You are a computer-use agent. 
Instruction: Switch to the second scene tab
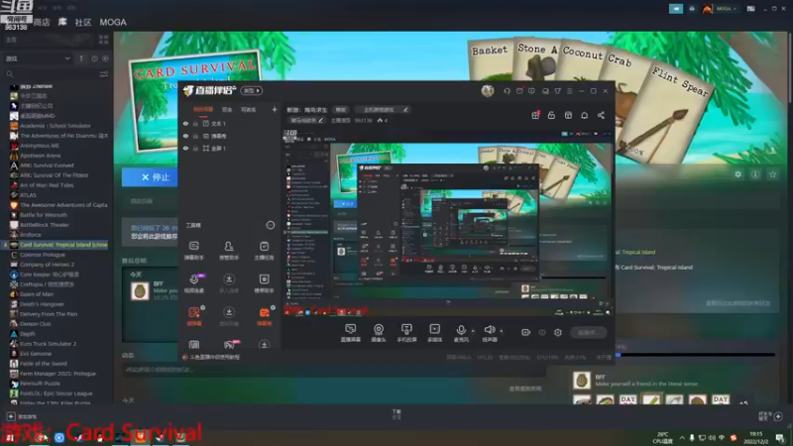click(x=227, y=110)
